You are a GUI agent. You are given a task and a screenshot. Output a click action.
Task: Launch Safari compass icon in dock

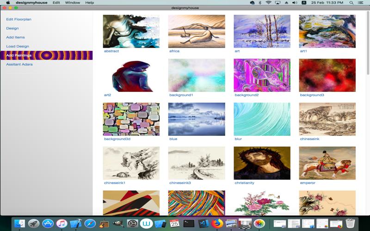point(90,223)
